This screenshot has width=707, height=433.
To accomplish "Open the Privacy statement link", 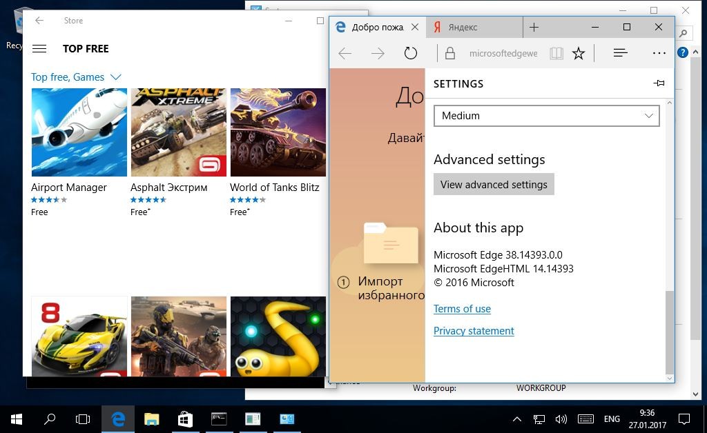I will [x=474, y=331].
